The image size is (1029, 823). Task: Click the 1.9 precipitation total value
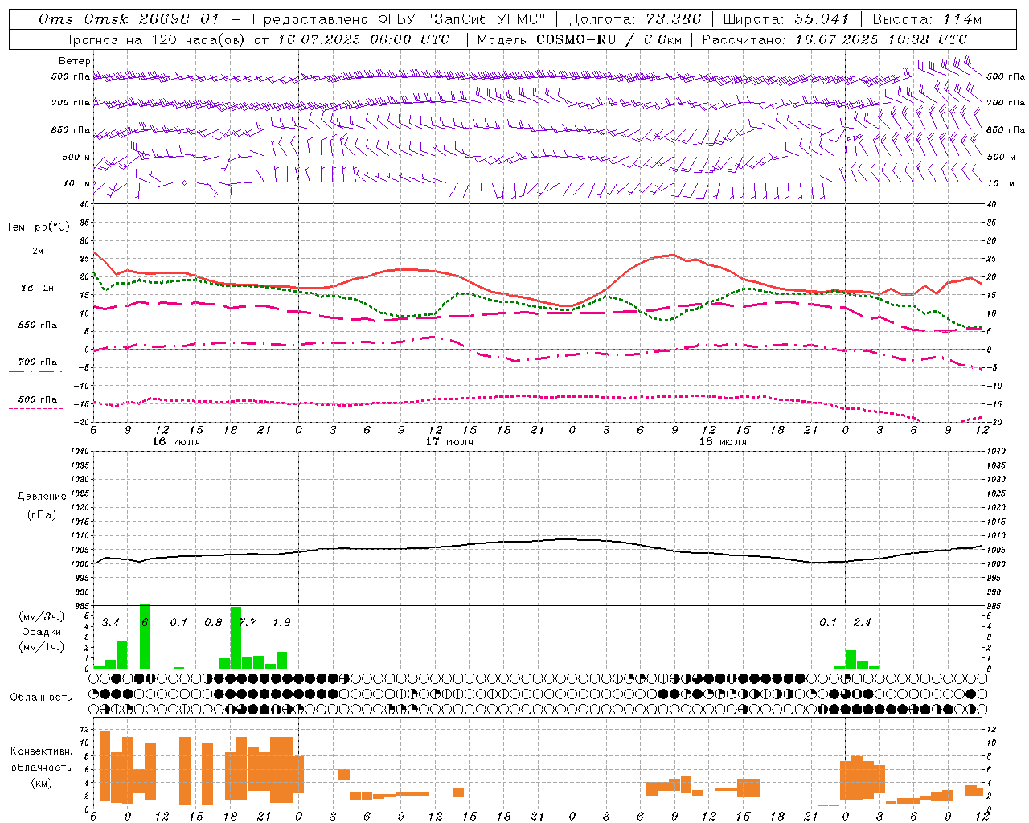tap(281, 623)
